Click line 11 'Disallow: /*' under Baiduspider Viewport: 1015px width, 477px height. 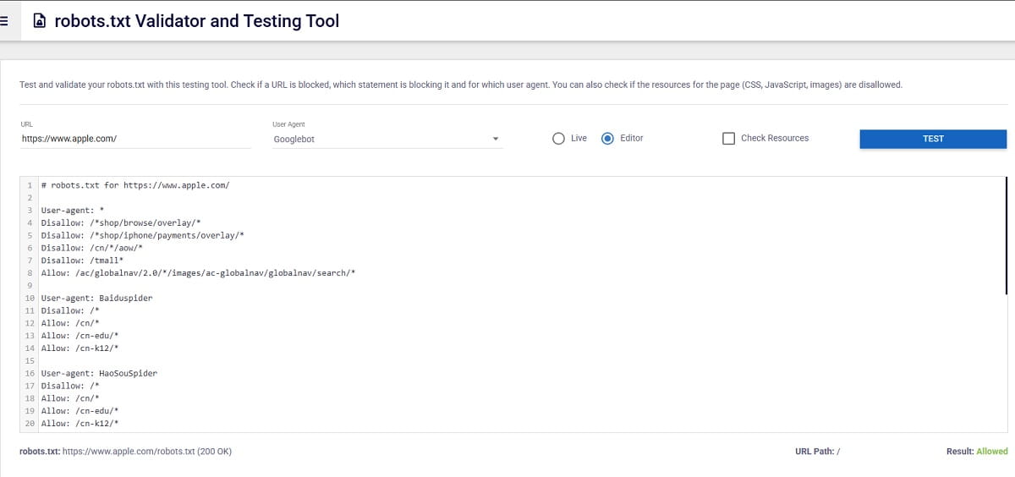pos(69,310)
